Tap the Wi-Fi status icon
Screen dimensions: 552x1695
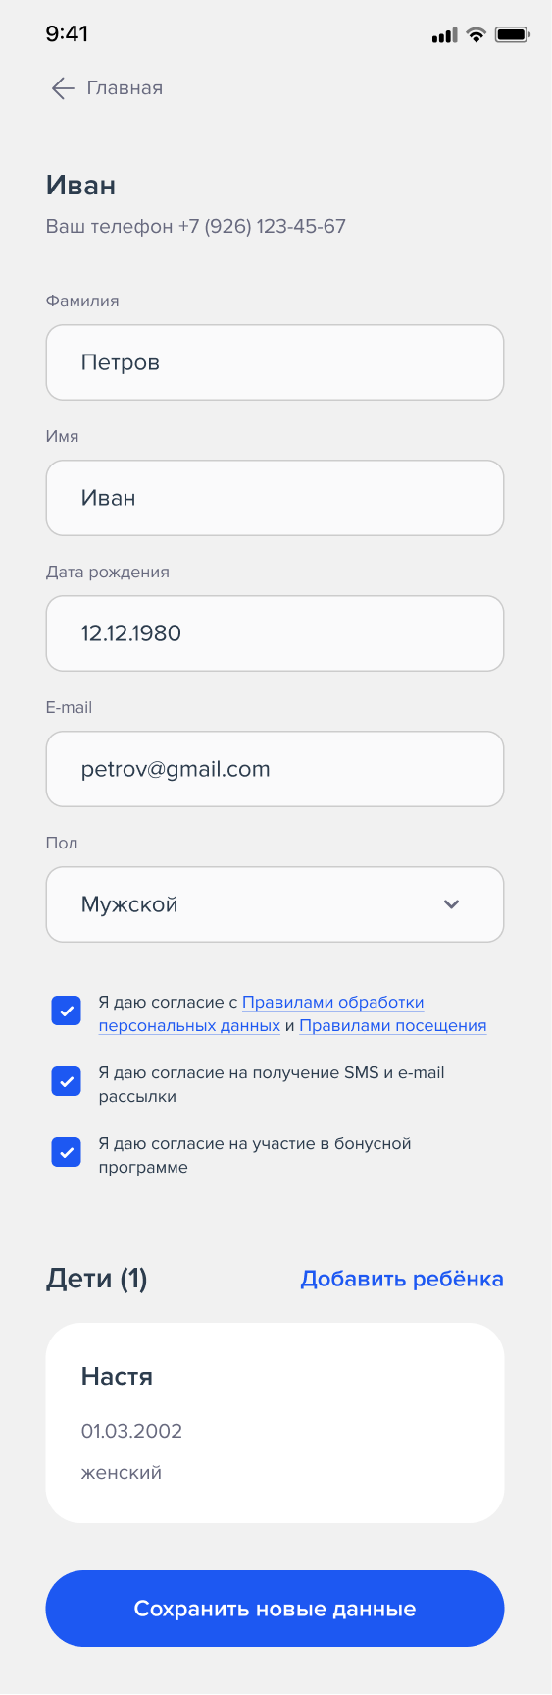tap(477, 34)
